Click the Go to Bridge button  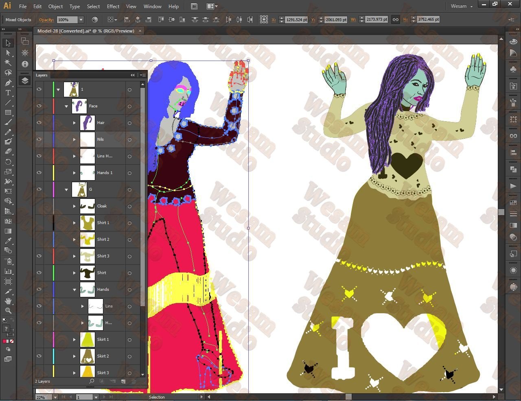click(194, 6)
